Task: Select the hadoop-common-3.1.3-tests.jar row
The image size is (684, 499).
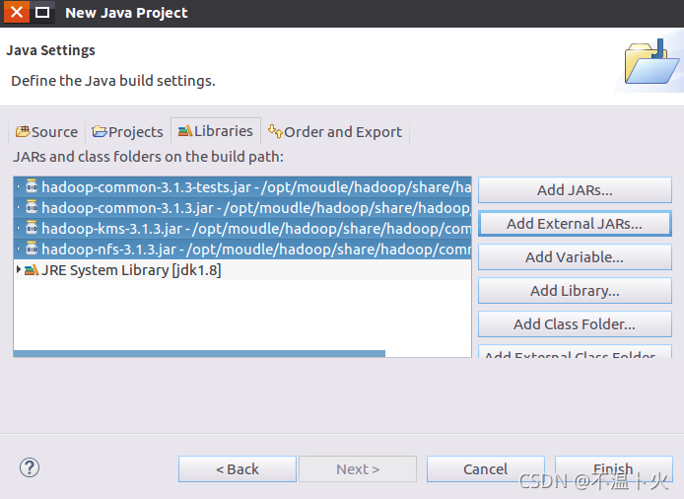Action: click(x=242, y=186)
